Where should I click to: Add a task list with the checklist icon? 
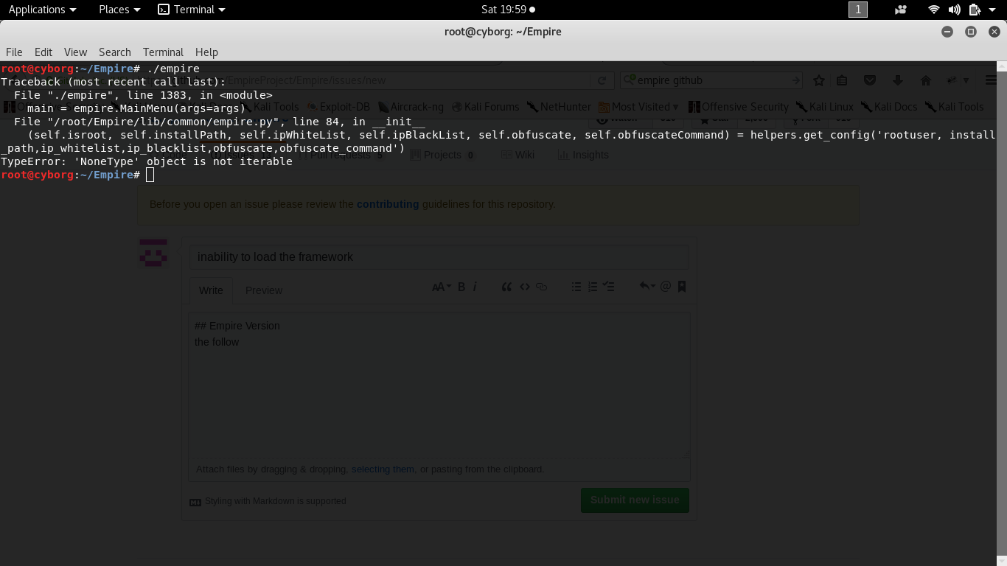608,287
